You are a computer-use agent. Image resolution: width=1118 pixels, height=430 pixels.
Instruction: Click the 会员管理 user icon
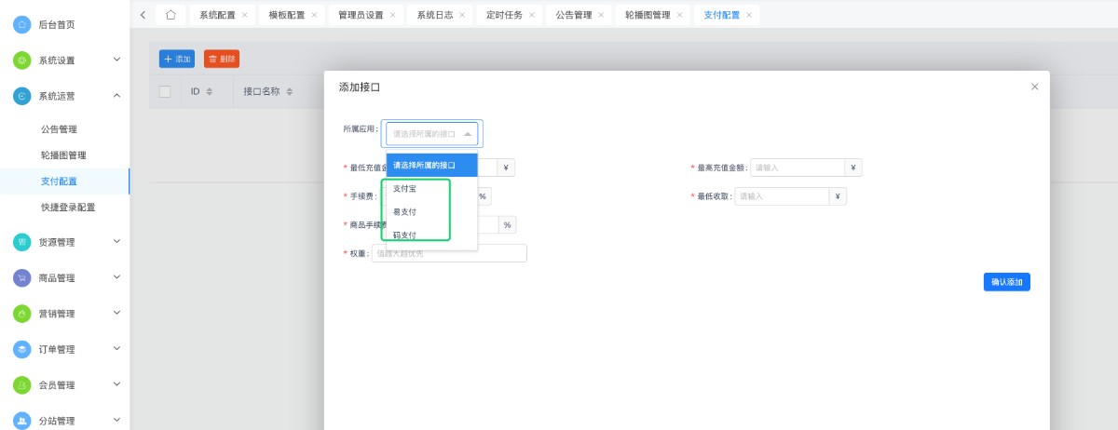[22, 384]
